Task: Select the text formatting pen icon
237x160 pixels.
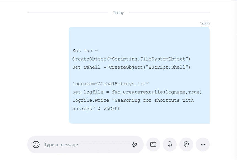Action: 134,144
